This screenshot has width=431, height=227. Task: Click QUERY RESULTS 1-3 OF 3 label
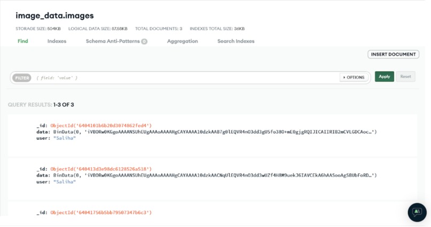[41, 104]
